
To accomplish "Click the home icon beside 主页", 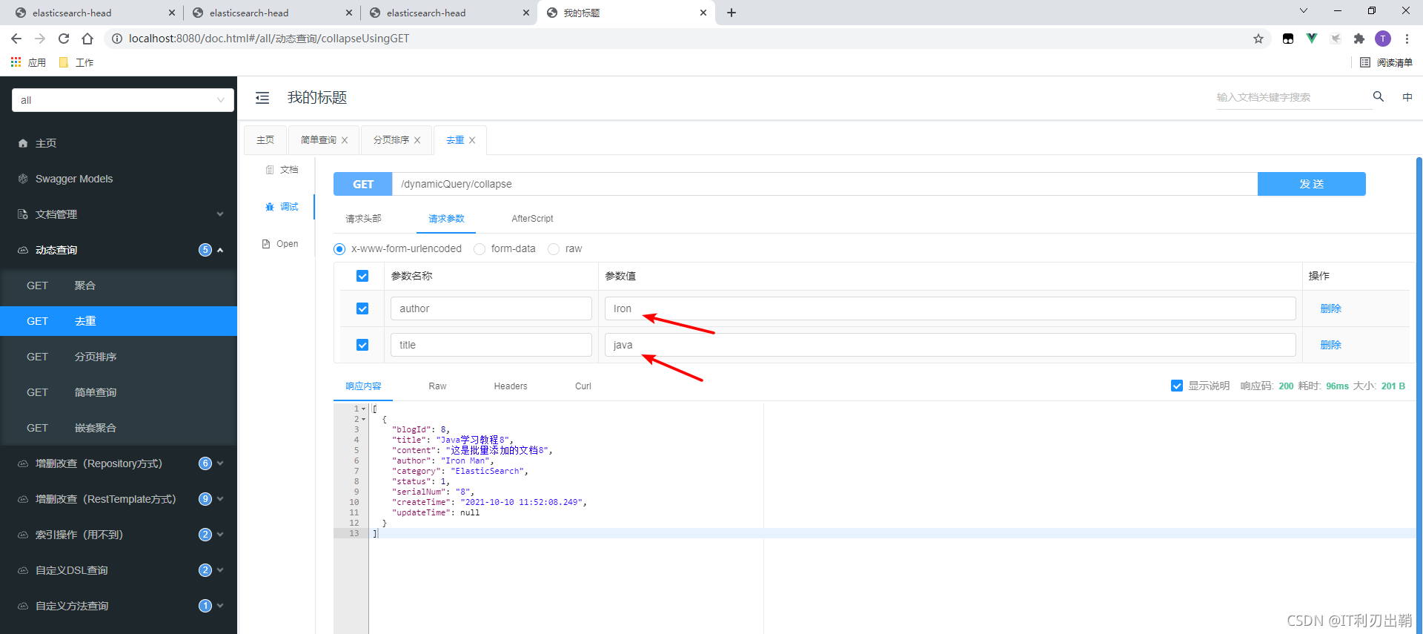I will point(23,143).
